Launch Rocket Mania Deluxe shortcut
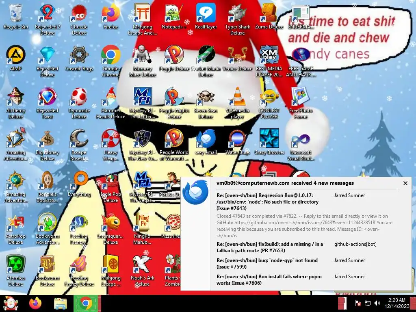This screenshot has width=416, height=312. (206, 61)
